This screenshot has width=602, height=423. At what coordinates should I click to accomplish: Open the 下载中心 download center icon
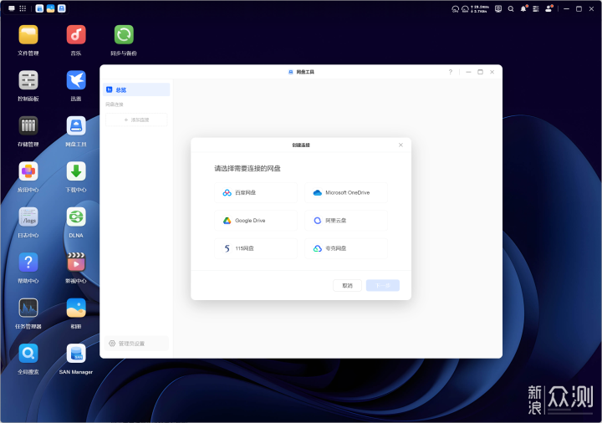tap(76, 171)
